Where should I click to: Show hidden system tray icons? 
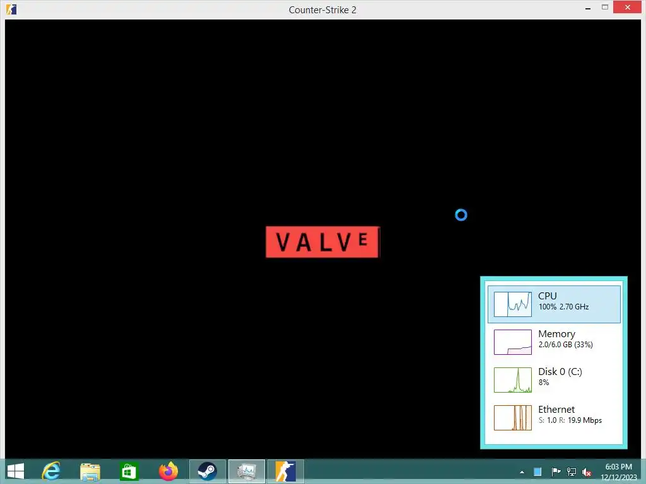point(522,472)
